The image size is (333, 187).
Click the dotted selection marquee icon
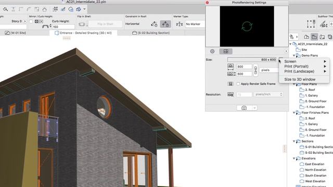coord(311,24)
